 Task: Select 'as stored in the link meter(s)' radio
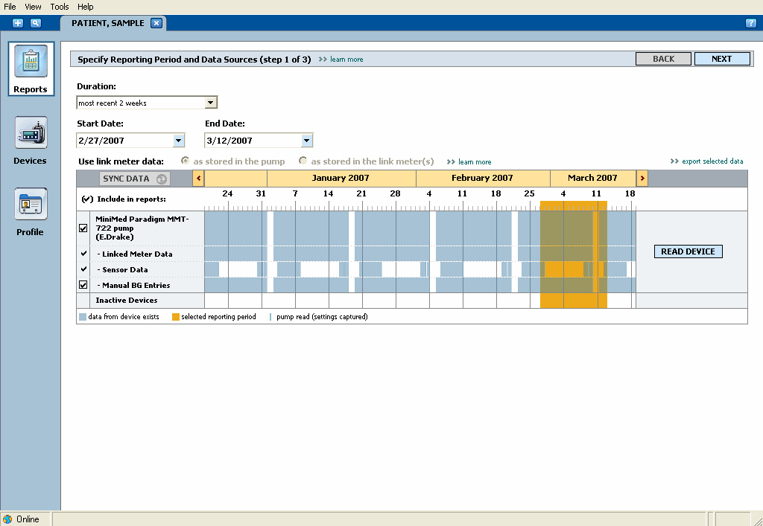pyautogui.click(x=303, y=161)
